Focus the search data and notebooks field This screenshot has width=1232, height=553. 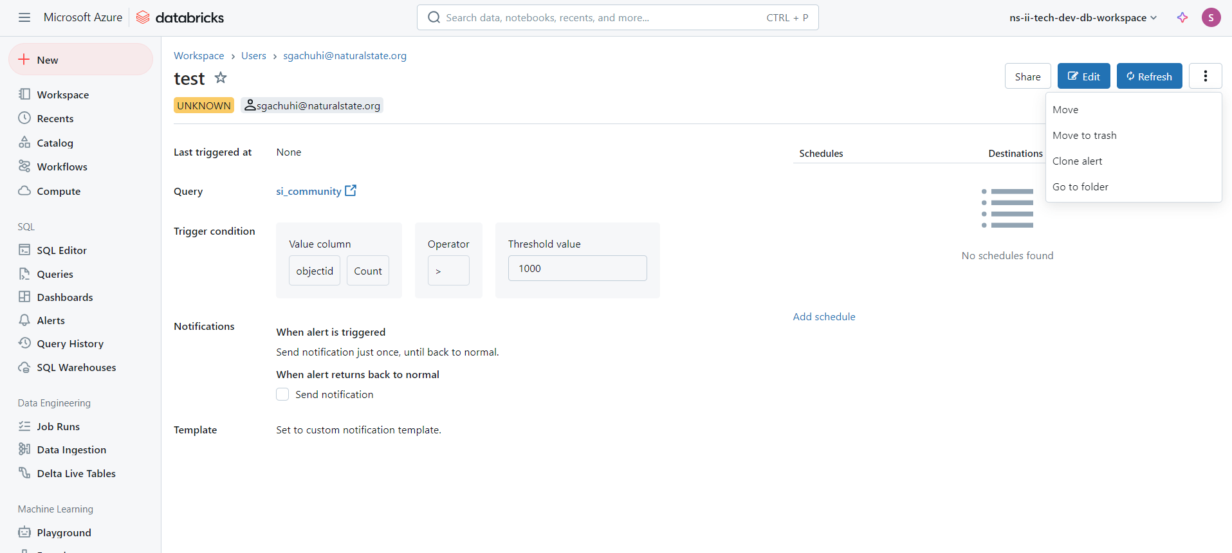pos(618,17)
